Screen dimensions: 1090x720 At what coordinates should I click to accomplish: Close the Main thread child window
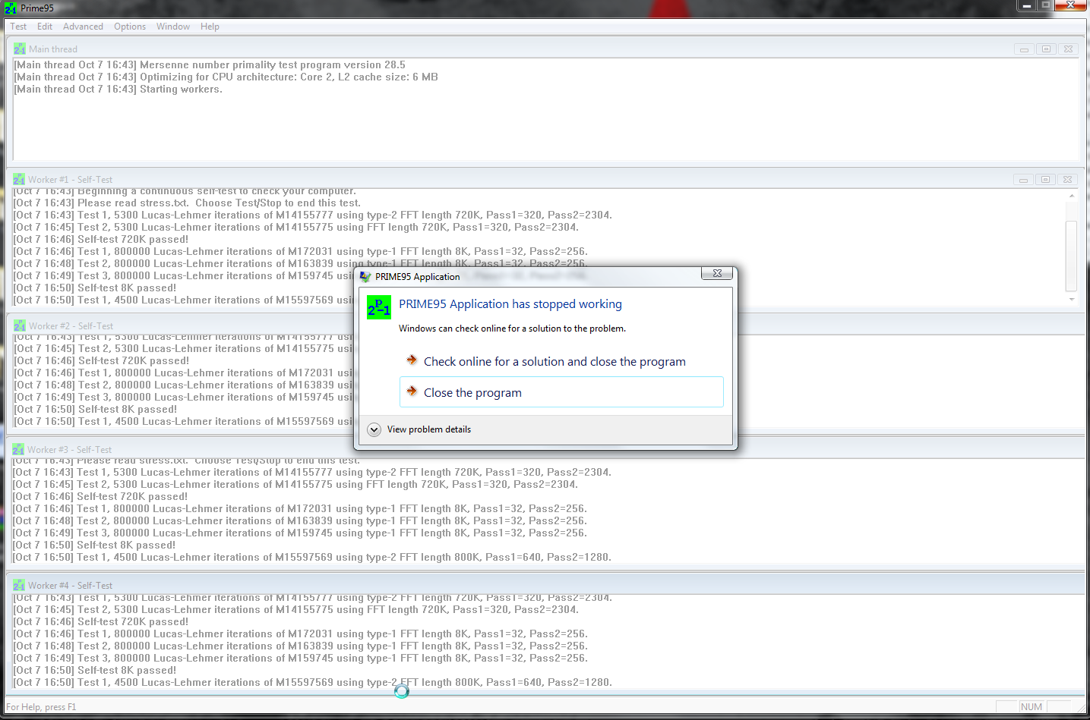pyautogui.click(x=1068, y=49)
